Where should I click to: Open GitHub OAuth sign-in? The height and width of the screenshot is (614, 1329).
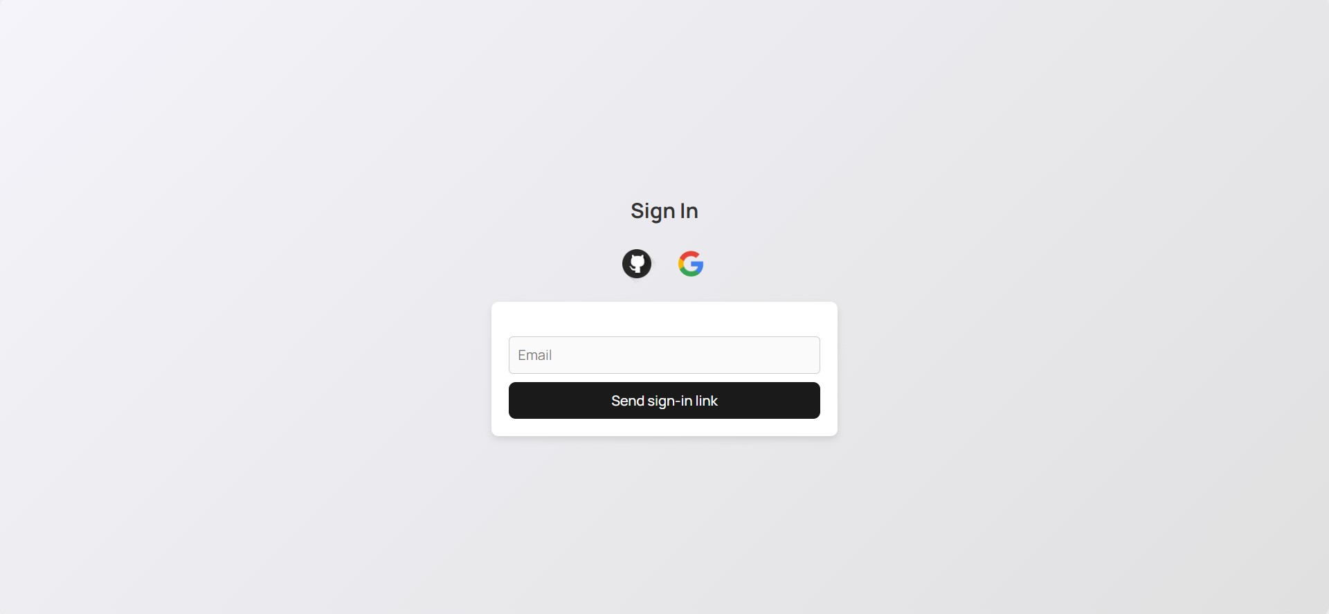[x=637, y=264]
